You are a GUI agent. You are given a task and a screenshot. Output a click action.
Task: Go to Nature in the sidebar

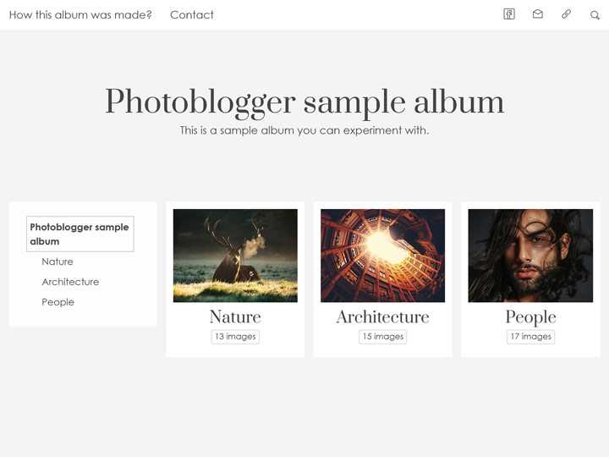tap(58, 262)
